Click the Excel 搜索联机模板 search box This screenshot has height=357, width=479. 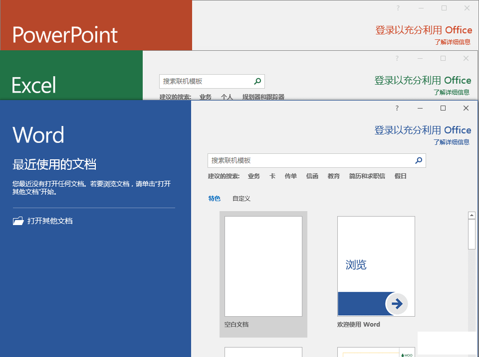click(x=205, y=81)
